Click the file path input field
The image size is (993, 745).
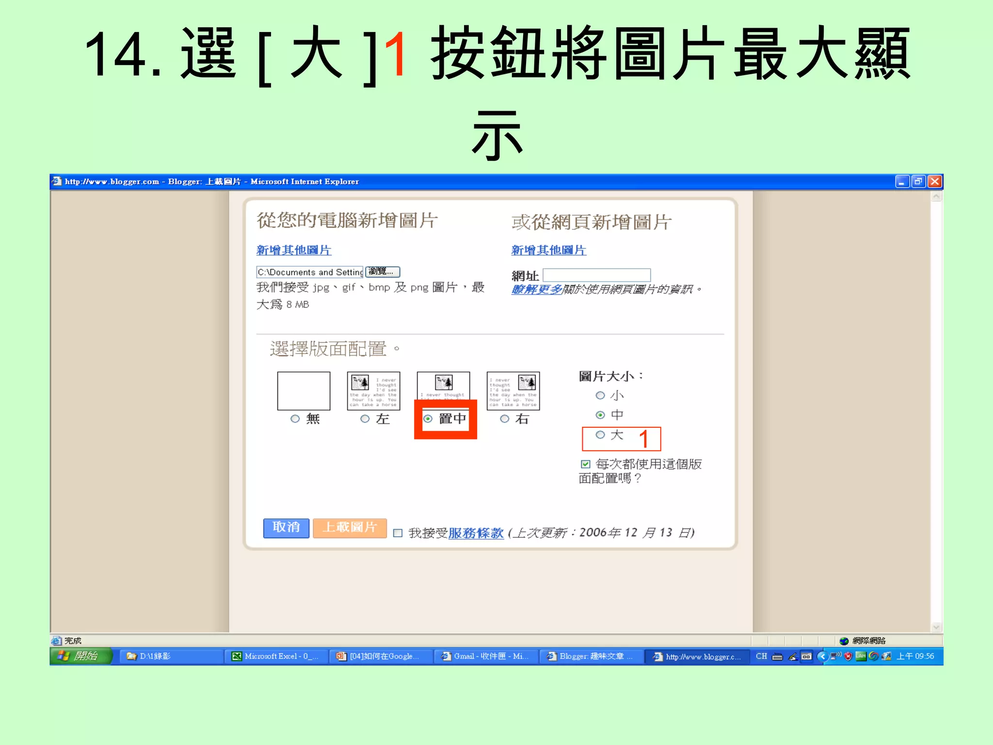pyautogui.click(x=309, y=272)
